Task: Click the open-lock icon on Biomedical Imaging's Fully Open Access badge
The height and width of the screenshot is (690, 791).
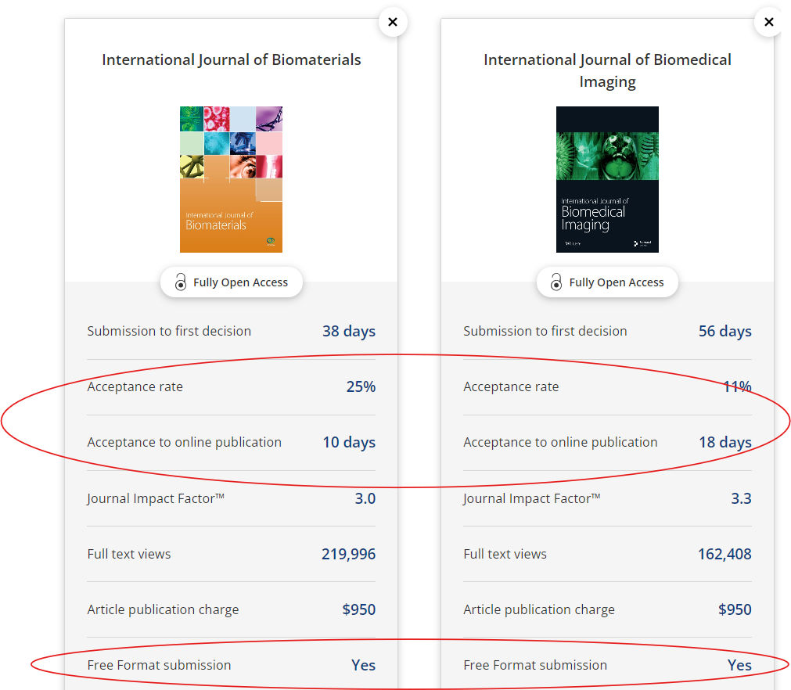Action: (x=558, y=282)
